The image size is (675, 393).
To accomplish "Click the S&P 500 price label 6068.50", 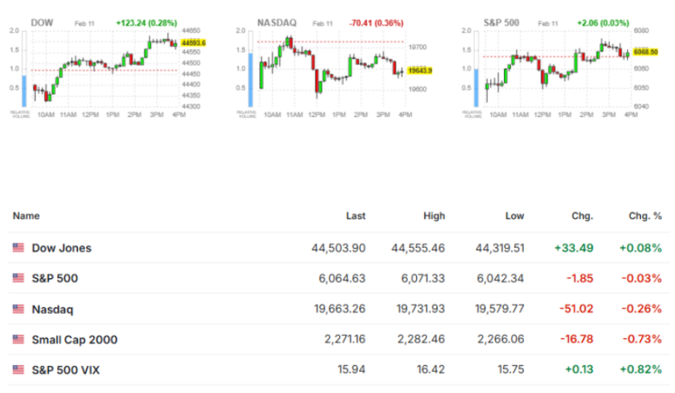I will 646,52.
